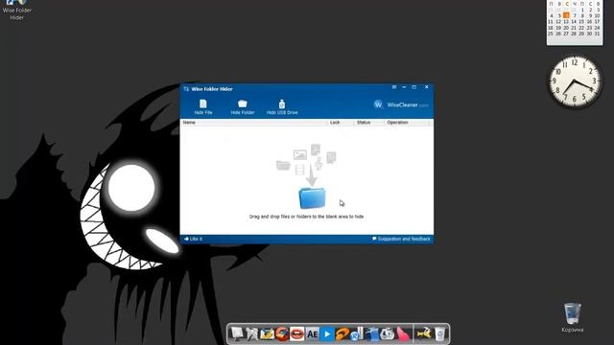This screenshot has height=345, width=614.
Task: Open the recycle bin icon in dock
Action: (439, 333)
